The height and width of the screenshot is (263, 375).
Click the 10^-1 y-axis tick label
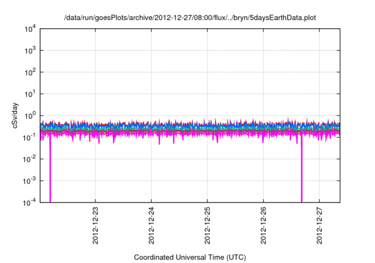tap(29, 137)
